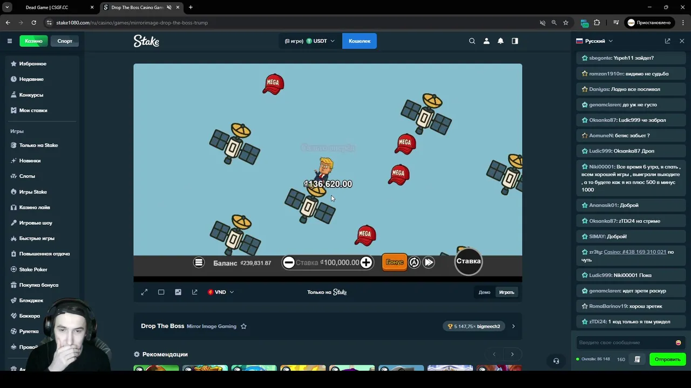The image size is (691, 388).
Task: Open Быстрые игры category
Action: 42,238
